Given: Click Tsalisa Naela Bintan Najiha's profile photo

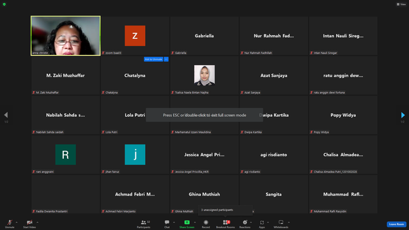Looking at the screenshot, I should pos(204,75).
